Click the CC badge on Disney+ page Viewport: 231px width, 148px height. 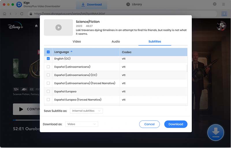(32, 89)
